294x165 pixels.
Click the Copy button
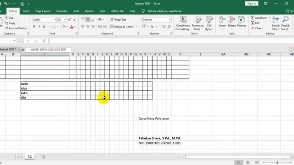(10, 23)
